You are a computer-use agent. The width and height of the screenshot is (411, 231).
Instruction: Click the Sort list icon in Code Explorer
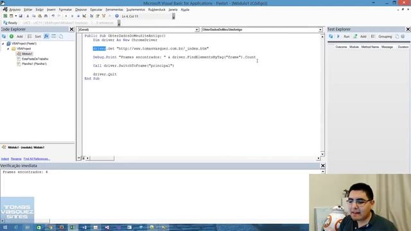point(30,37)
